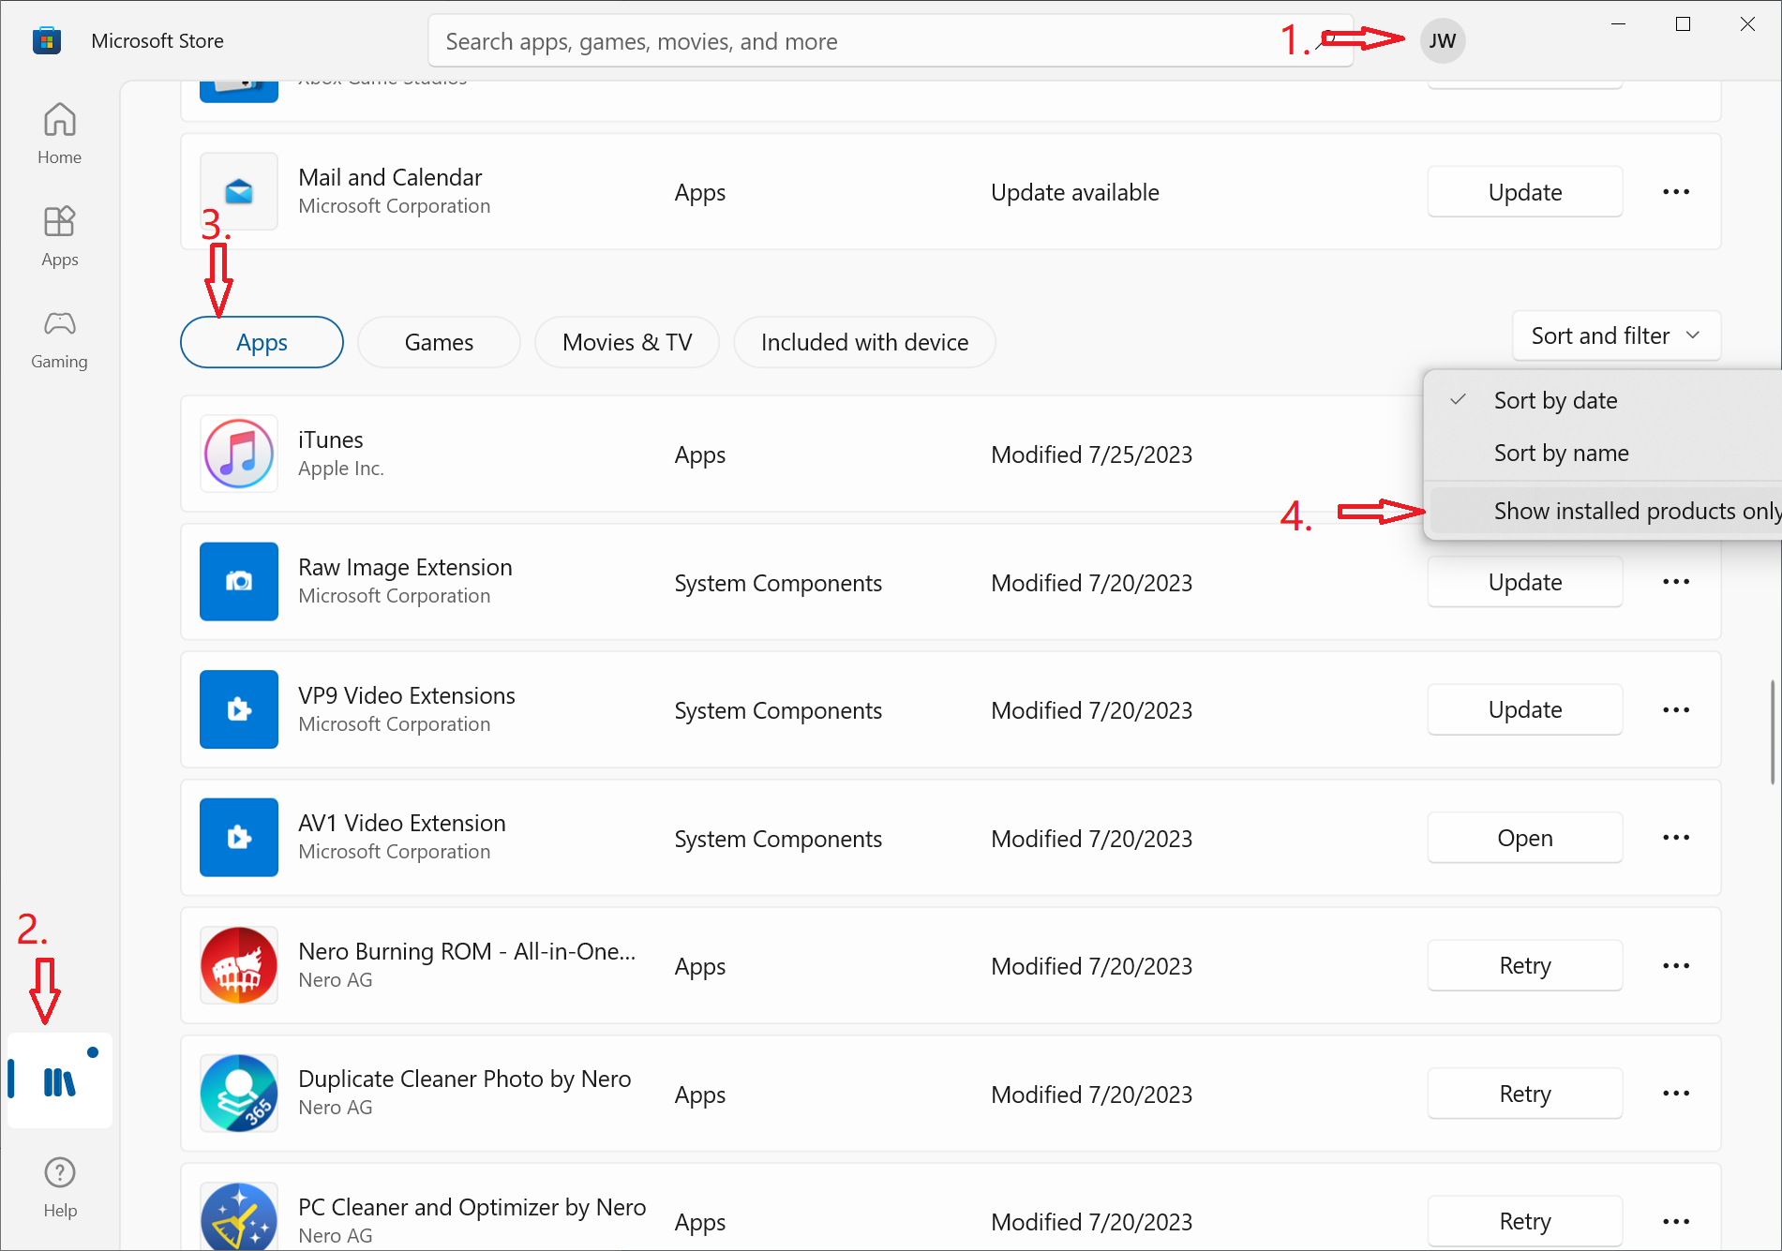Viewport: 1782px width, 1251px height.
Task: Choose Sort by date option
Action: [x=1603, y=400]
